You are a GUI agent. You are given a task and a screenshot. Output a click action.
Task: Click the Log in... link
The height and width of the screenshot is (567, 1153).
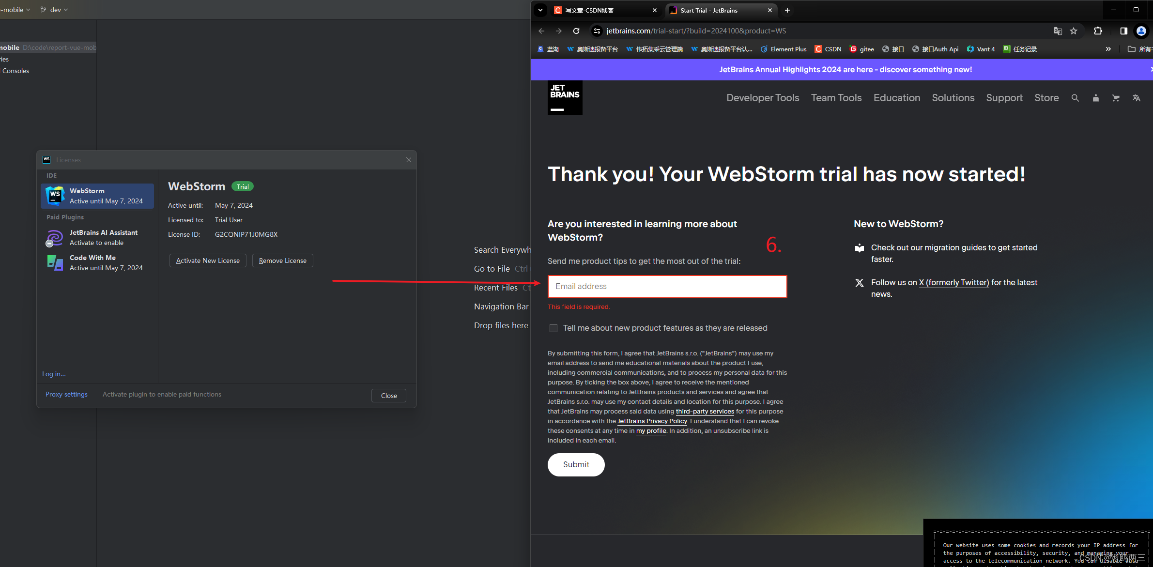54,374
